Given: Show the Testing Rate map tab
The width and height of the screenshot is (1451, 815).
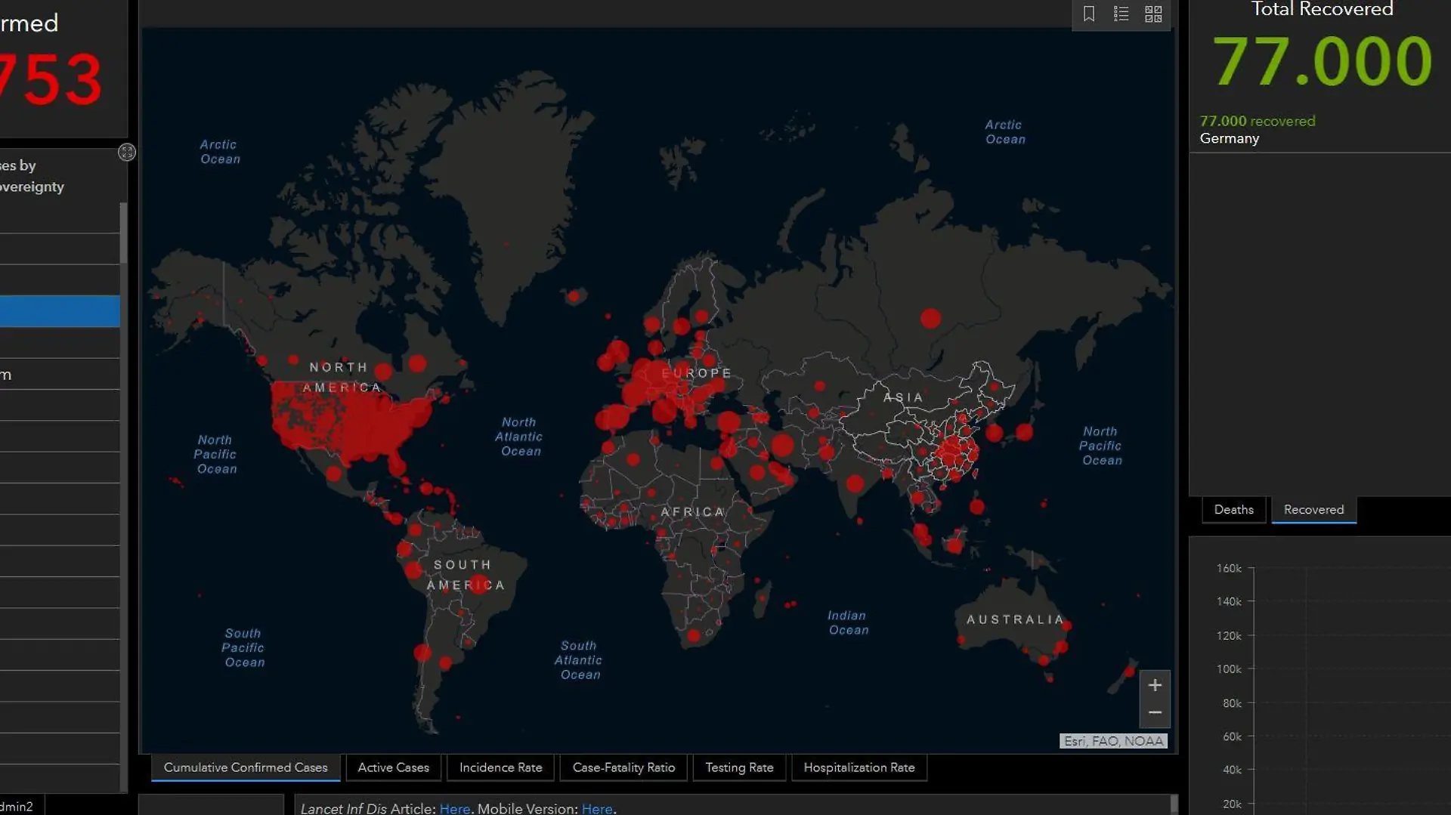Looking at the screenshot, I should click(739, 767).
